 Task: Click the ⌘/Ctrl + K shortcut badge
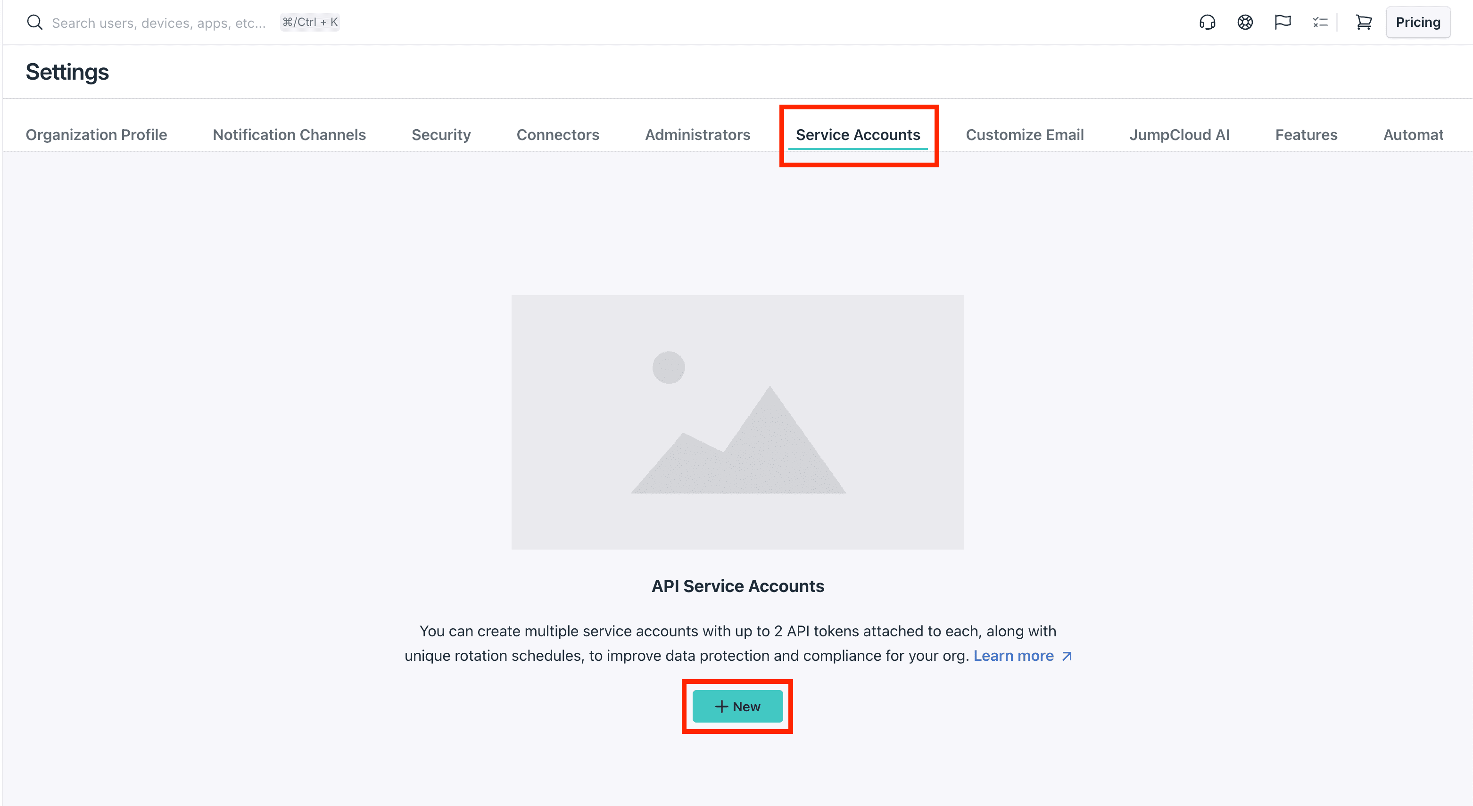click(310, 22)
